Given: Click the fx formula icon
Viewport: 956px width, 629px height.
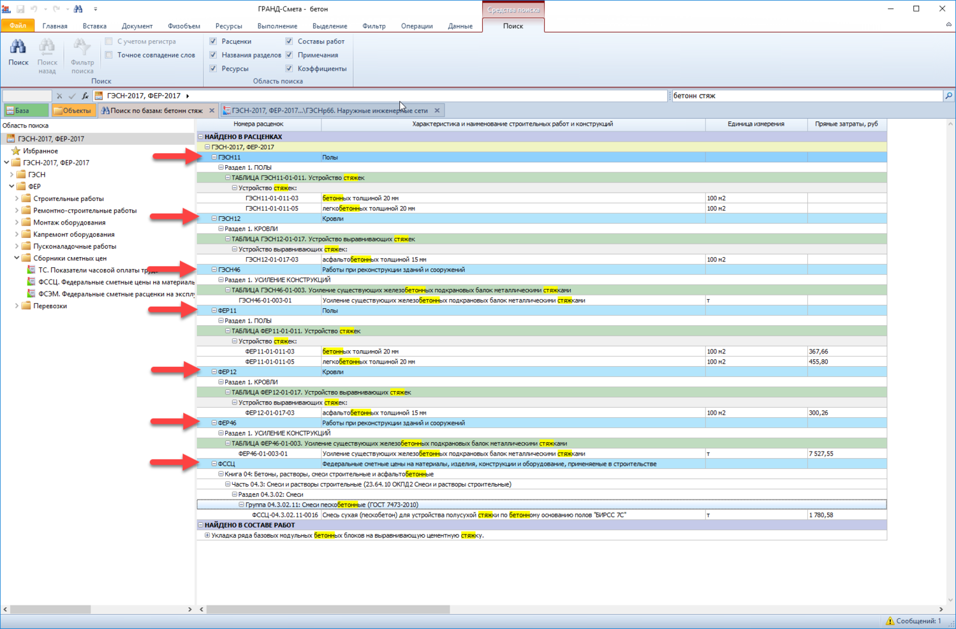Looking at the screenshot, I should point(85,96).
